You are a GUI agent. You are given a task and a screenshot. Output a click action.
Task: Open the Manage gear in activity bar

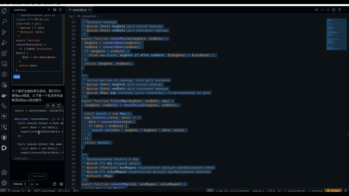[4, 183]
